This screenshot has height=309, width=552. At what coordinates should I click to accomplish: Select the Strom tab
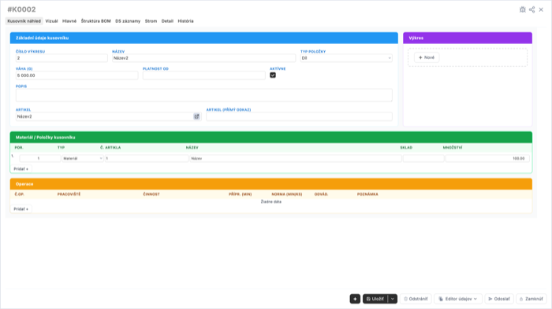[x=151, y=21]
